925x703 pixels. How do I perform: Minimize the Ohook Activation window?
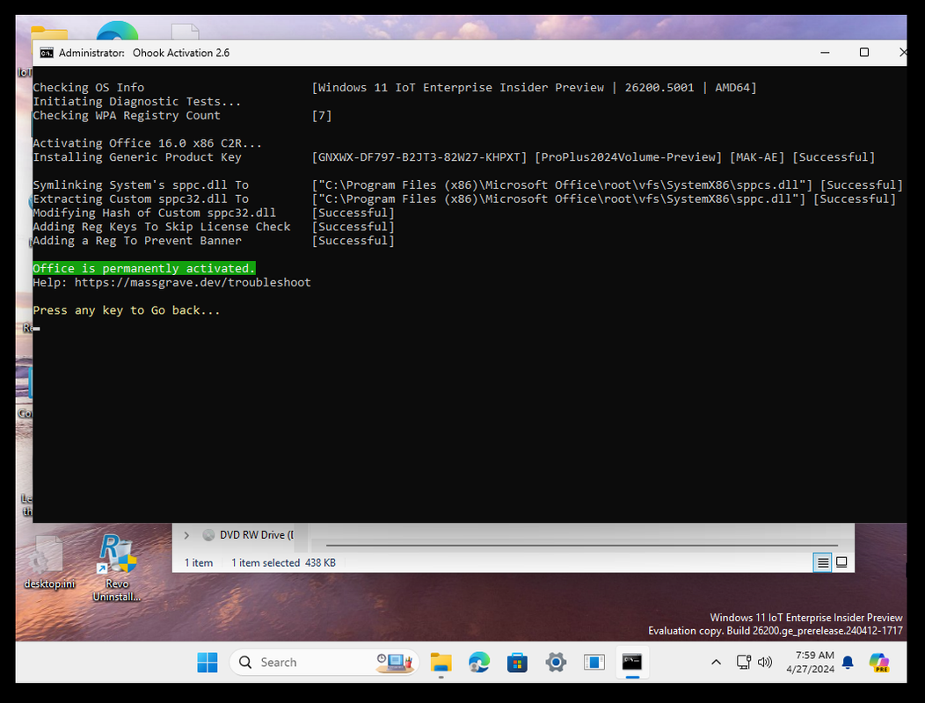[825, 53]
